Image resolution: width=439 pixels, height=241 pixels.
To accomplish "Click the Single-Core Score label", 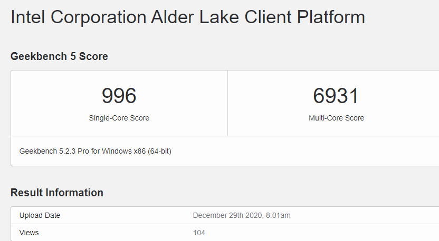I will coord(119,118).
